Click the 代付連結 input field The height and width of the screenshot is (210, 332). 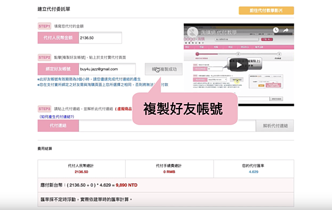(167, 126)
